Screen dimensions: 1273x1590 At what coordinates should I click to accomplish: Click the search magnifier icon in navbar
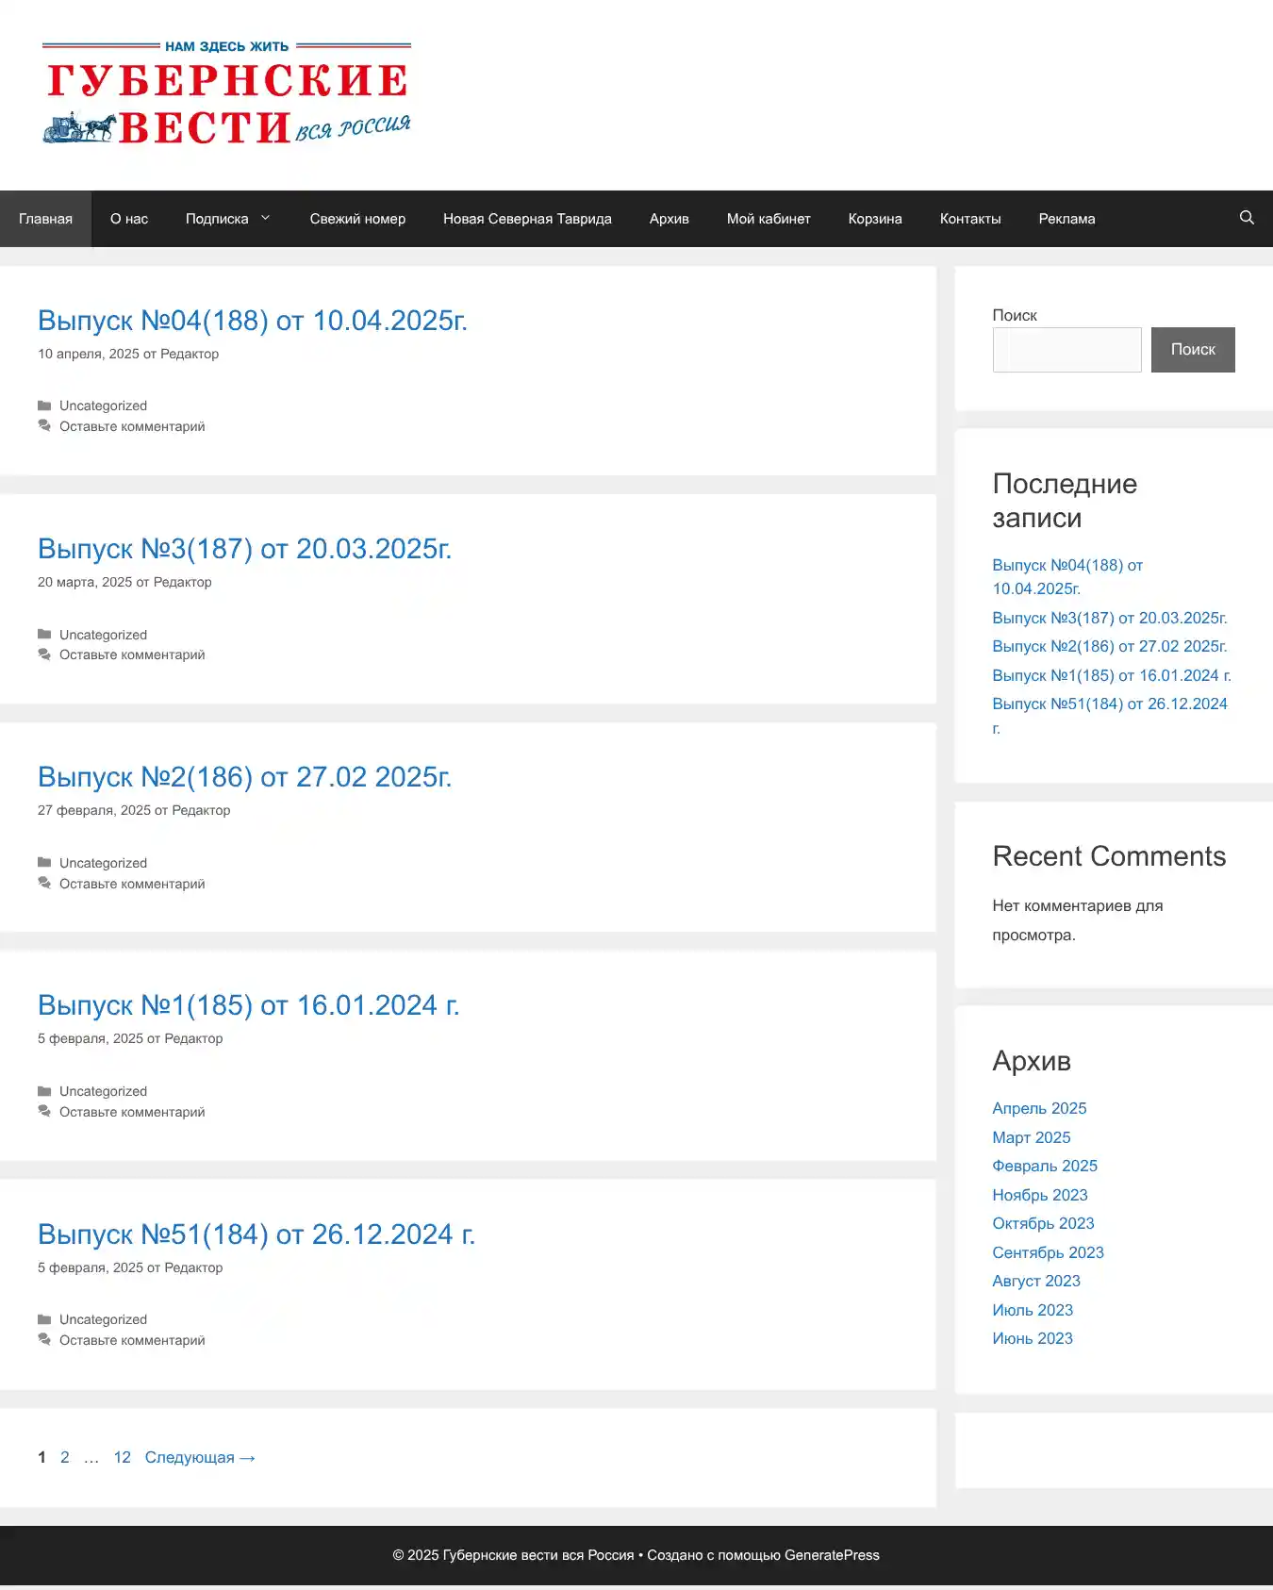point(1246,218)
